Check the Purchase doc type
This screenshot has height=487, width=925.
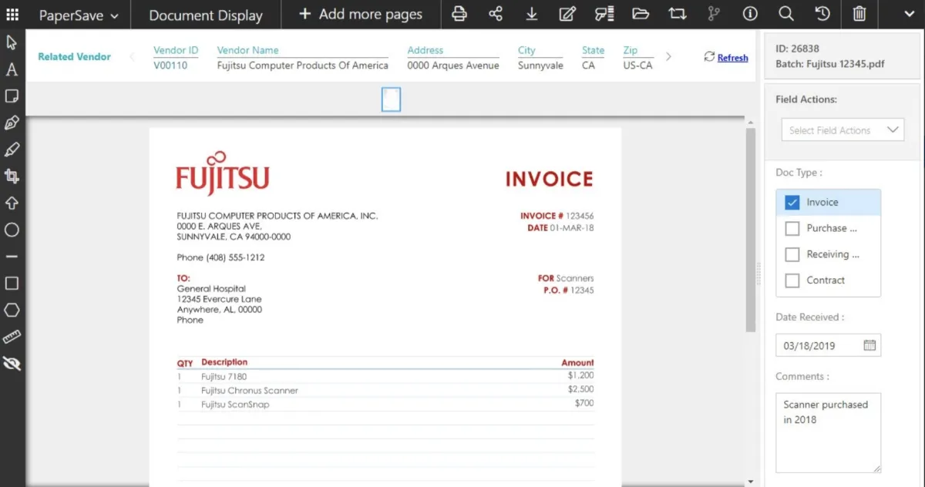[x=792, y=229]
